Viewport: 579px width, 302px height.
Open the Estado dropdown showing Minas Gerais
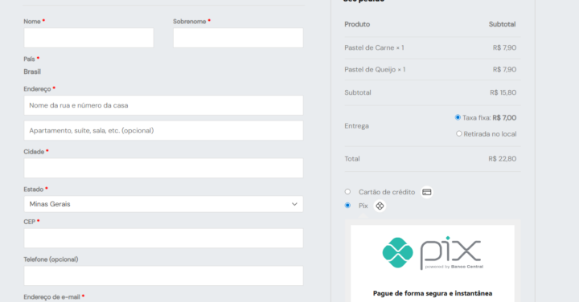(x=163, y=204)
